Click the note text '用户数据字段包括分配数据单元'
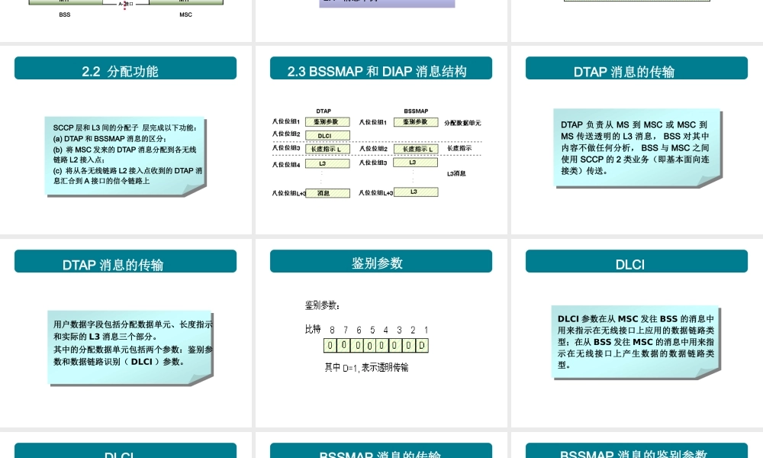This screenshot has height=458, width=763. 133,324
